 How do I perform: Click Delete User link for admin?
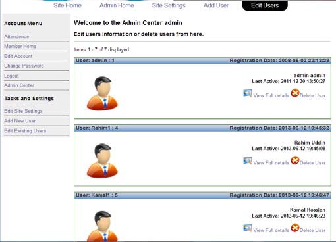point(312,95)
